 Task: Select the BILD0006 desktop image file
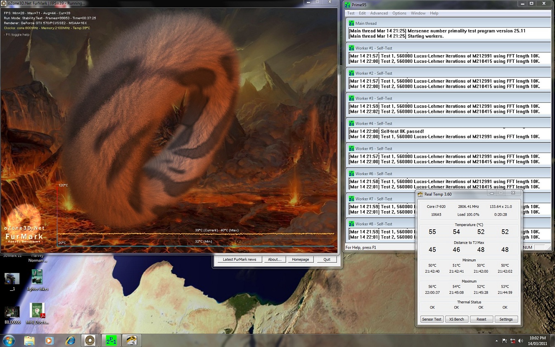[x=12, y=315]
